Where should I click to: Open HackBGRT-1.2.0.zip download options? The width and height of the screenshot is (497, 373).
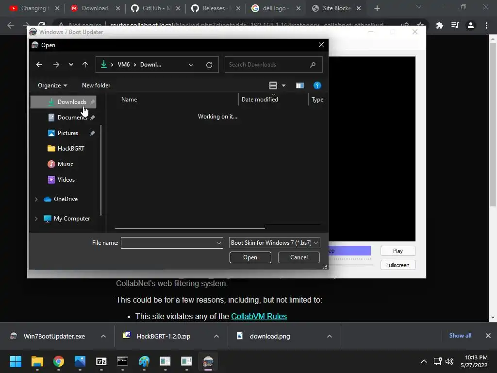pos(216,336)
